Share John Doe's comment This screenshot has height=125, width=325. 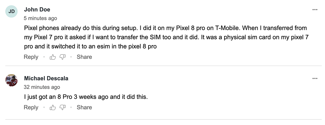coord(84,57)
